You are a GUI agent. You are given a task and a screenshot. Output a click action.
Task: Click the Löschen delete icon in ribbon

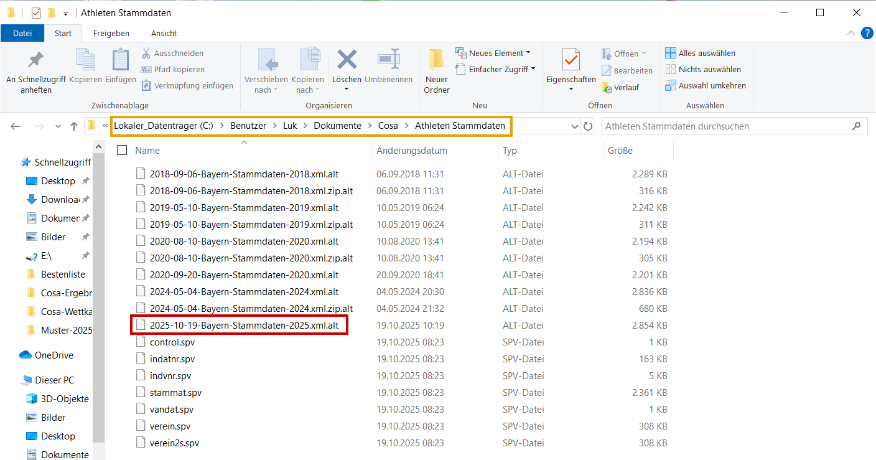(x=347, y=60)
